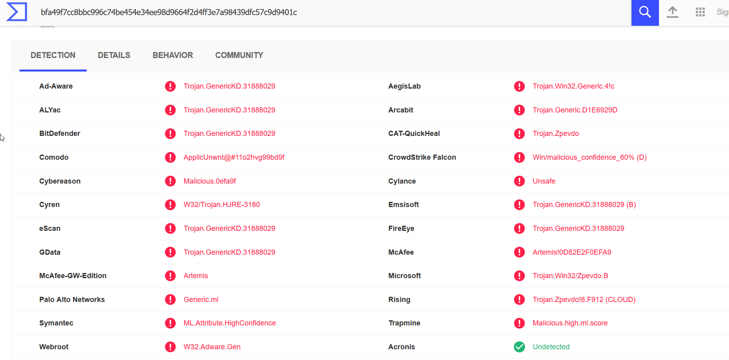Open the apps grid menu icon
Screen dimensions: 729x360
(x=700, y=12)
